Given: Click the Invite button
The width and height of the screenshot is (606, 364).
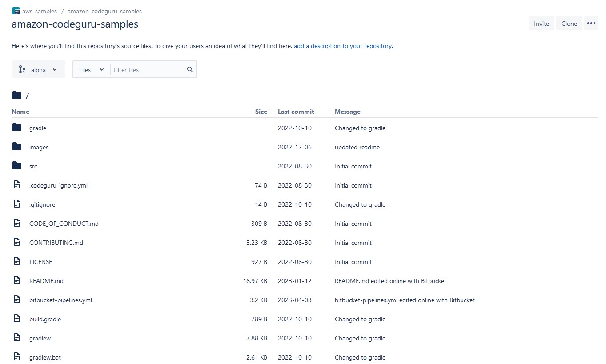Looking at the screenshot, I should (x=541, y=24).
